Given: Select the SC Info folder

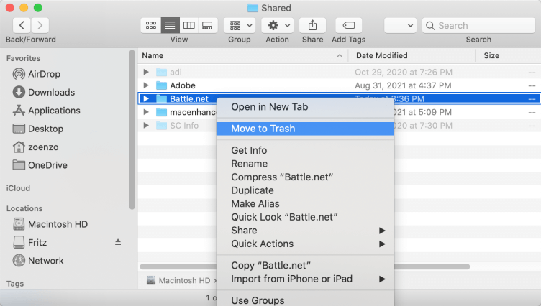Looking at the screenshot, I should [184, 126].
